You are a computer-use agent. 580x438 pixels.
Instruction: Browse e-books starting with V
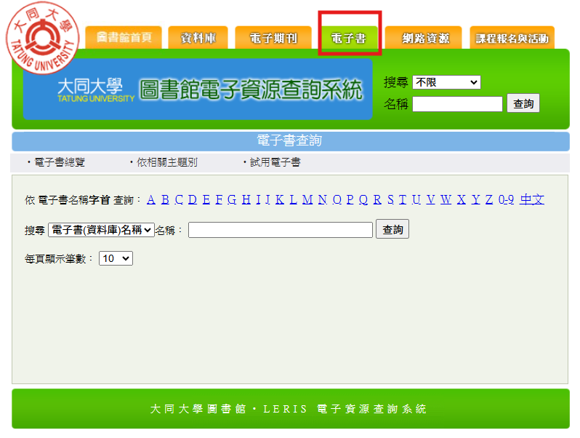pyautogui.click(x=430, y=199)
